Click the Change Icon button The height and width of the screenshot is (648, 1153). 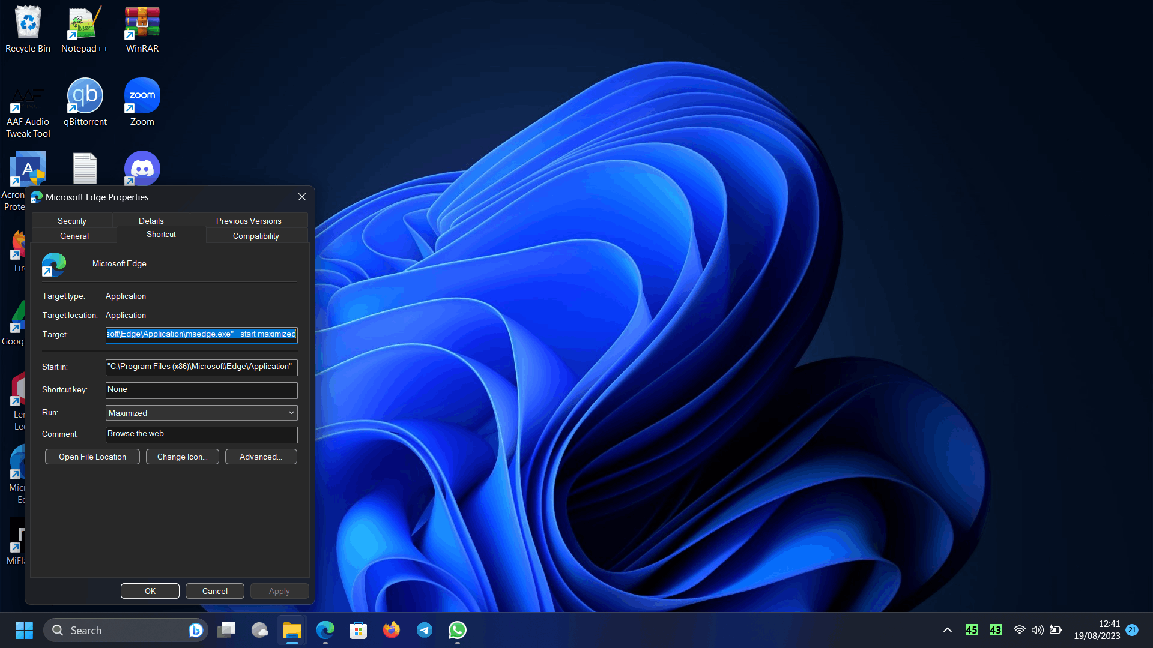(183, 457)
